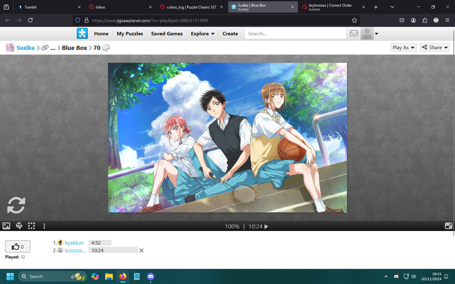Resume the timer with the play arrow
The width and height of the screenshot is (455, 284).
click(266, 227)
